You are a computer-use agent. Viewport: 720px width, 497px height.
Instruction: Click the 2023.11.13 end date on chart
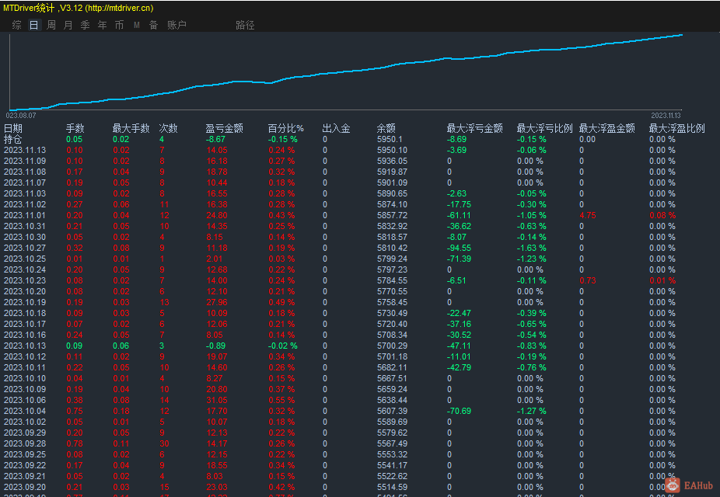666,116
